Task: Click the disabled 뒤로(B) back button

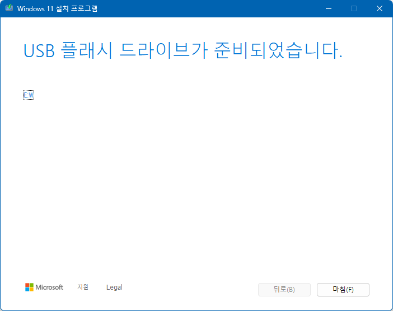Action: tap(284, 290)
